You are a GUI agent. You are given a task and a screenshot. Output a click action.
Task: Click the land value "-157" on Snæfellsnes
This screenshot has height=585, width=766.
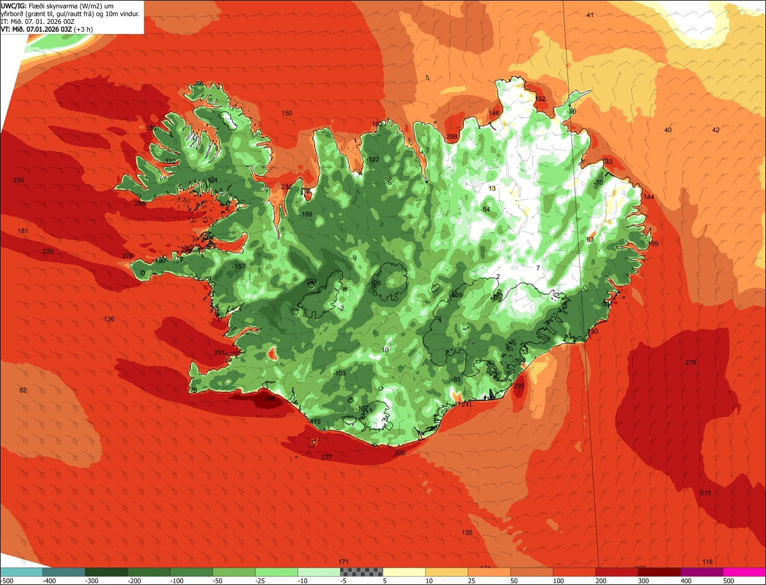pyautogui.click(x=239, y=266)
